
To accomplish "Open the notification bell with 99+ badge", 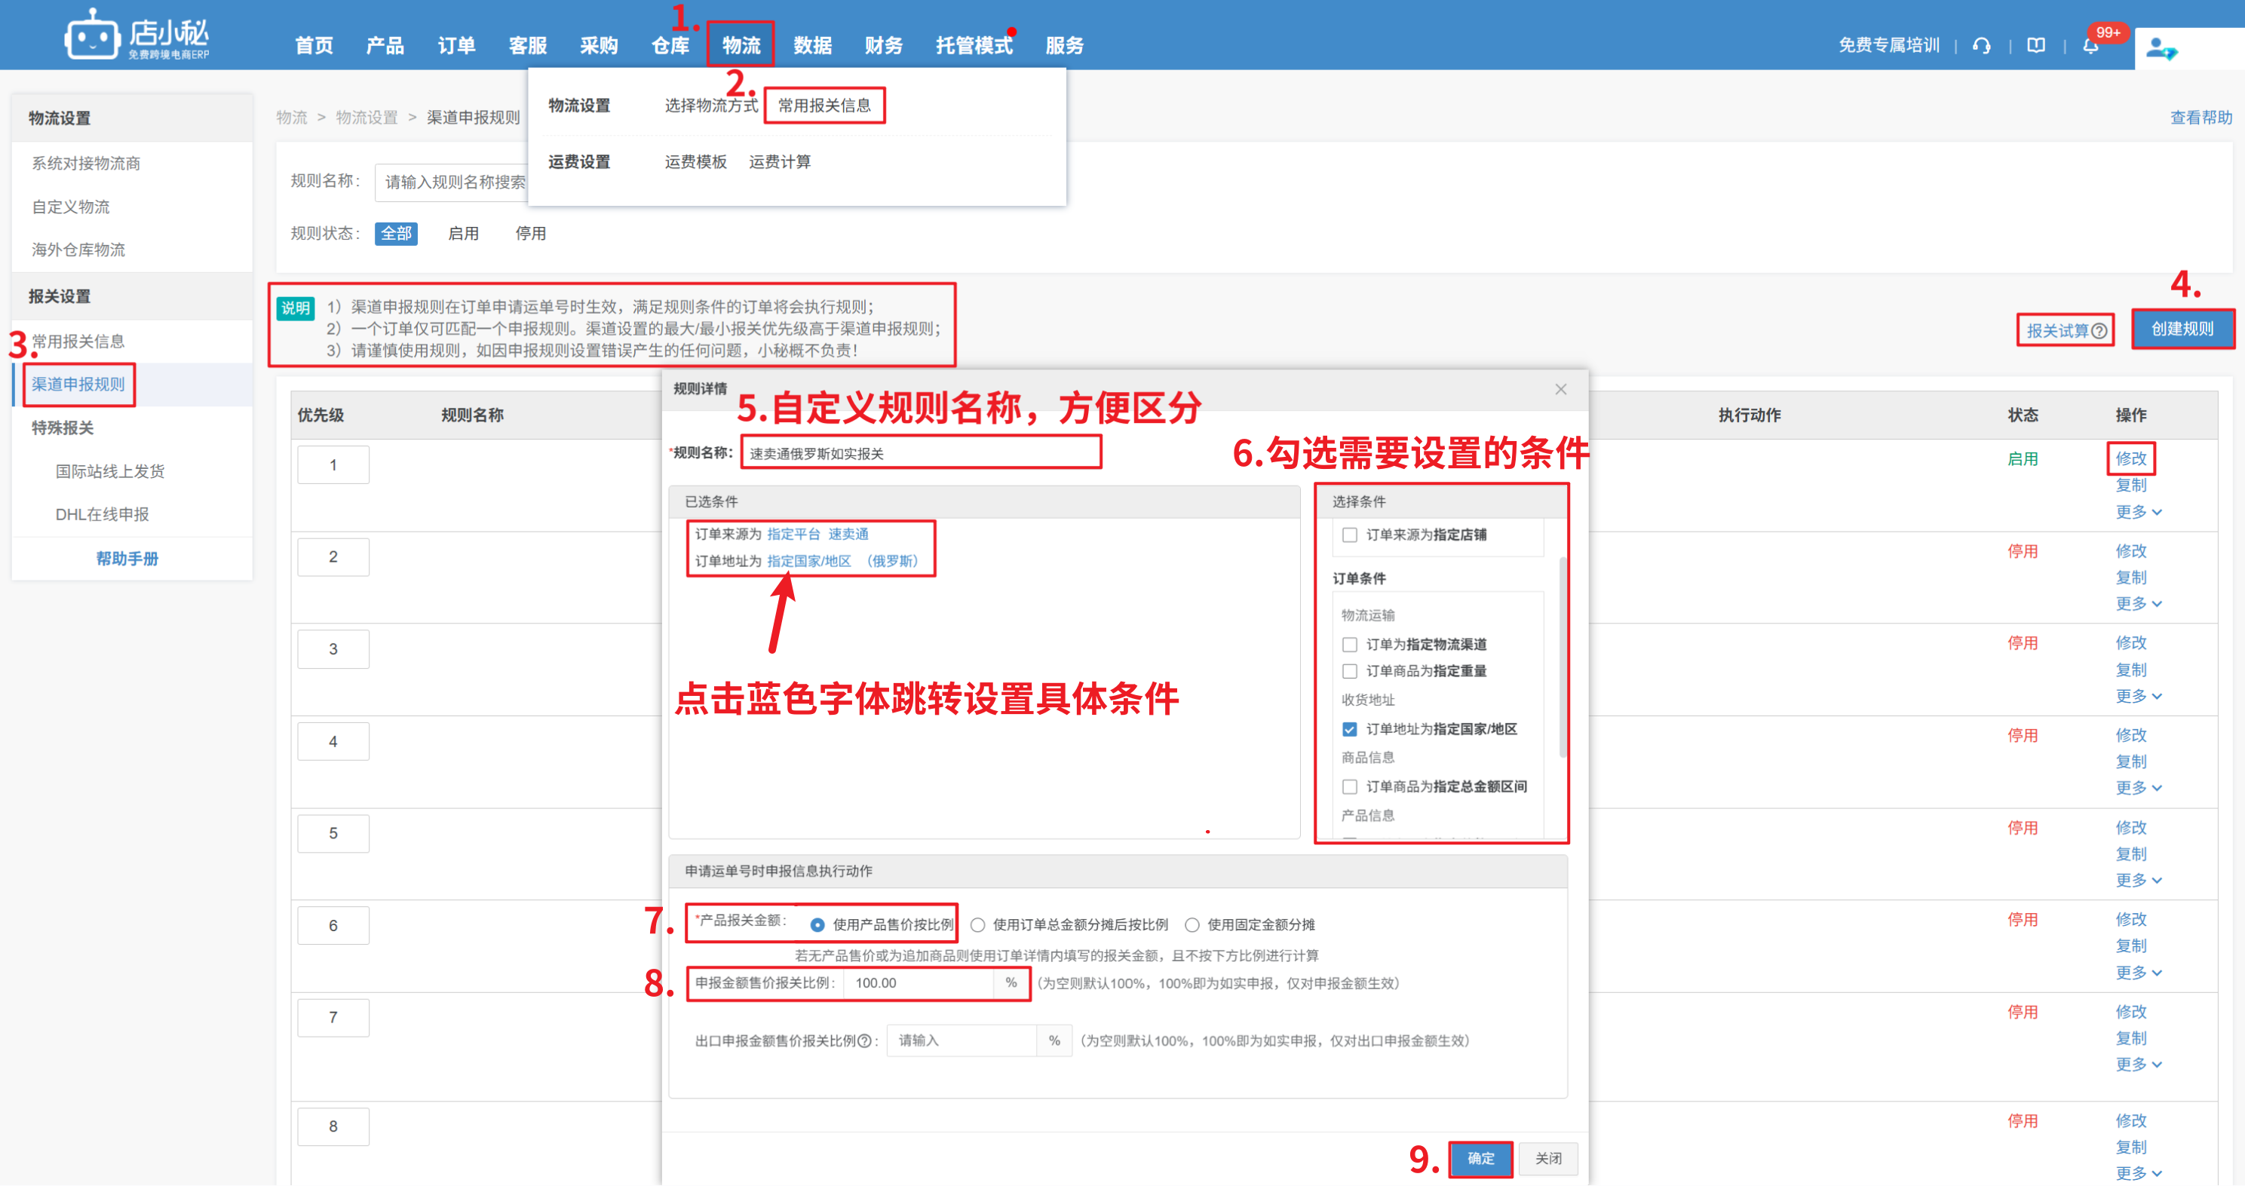I will pyautogui.click(x=2090, y=46).
